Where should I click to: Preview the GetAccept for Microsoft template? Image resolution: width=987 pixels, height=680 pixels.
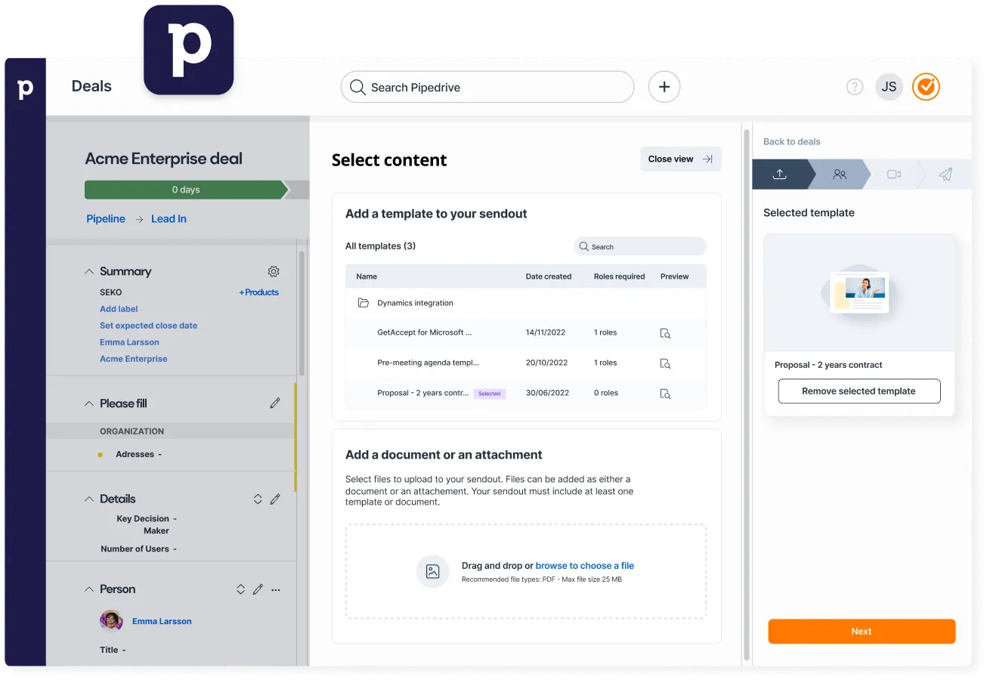(665, 333)
